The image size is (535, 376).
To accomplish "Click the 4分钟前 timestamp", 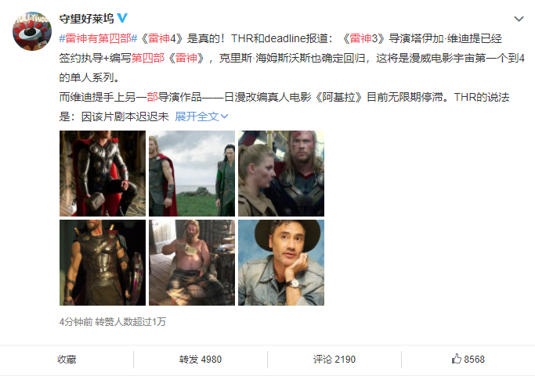I will click(76, 321).
